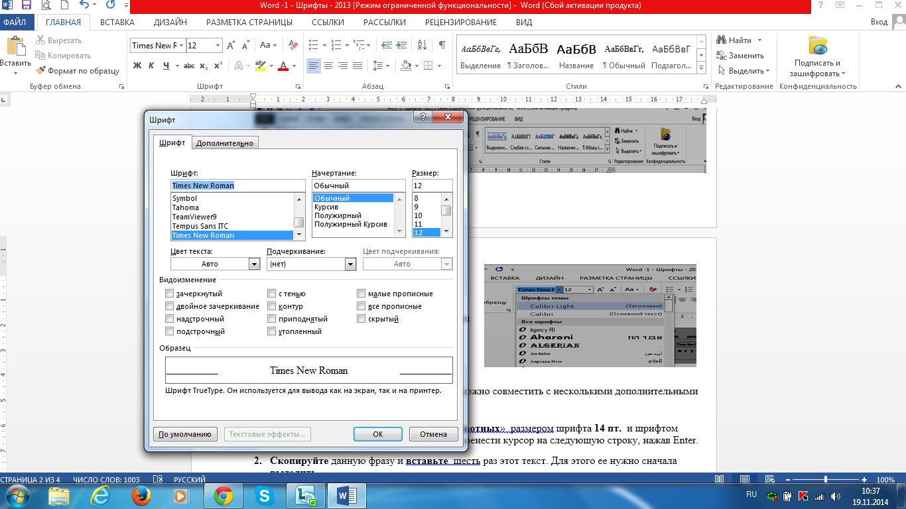
Task: Click the Format Painter (Формат по образцу)
Action: pyautogui.click(x=78, y=70)
